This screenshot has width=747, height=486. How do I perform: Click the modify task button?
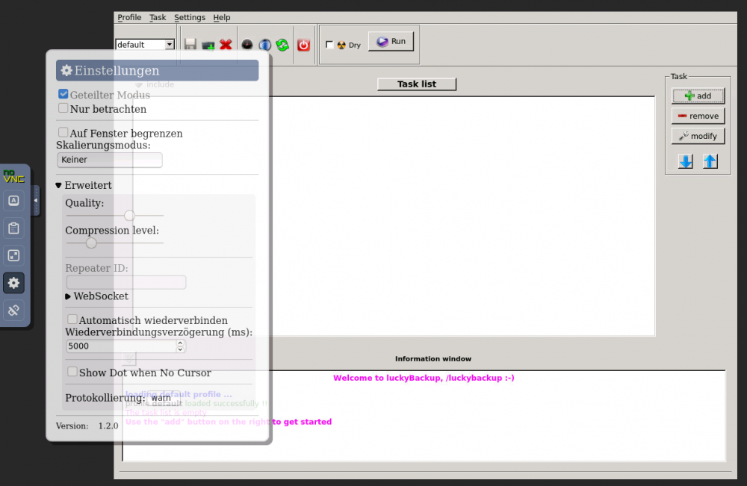pyautogui.click(x=698, y=136)
